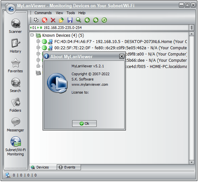The height and width of the screenshot is (182, 198).
Task: Open the Search panel in the sidebar
Action: click(15, 85)
